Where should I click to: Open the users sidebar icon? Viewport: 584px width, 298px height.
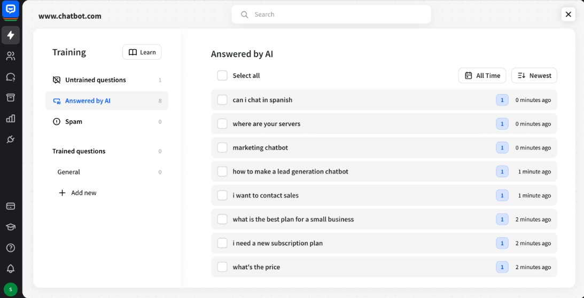point(11,56)
